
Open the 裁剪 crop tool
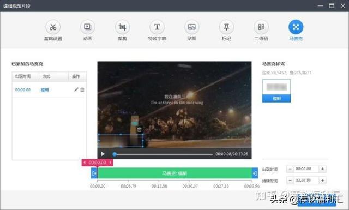(122, 27)
